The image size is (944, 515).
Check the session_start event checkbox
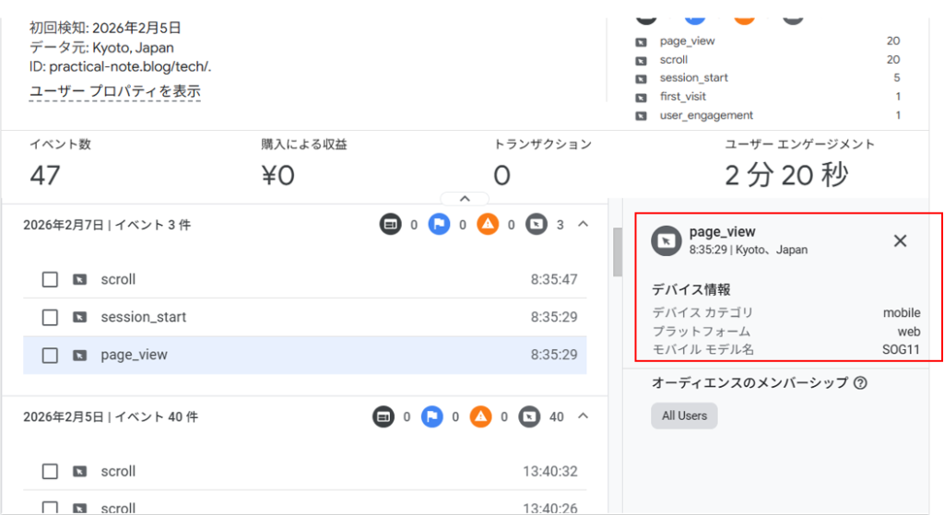tap(50, 317)
